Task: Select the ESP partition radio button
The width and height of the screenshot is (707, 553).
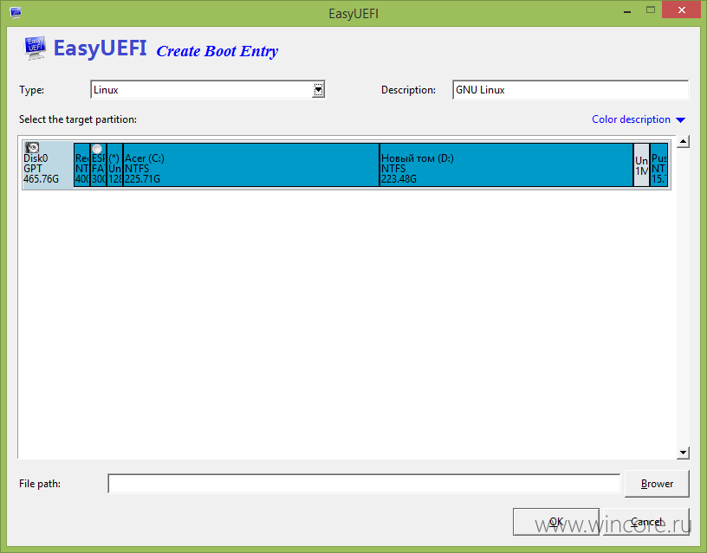Action: coord(97,149)
